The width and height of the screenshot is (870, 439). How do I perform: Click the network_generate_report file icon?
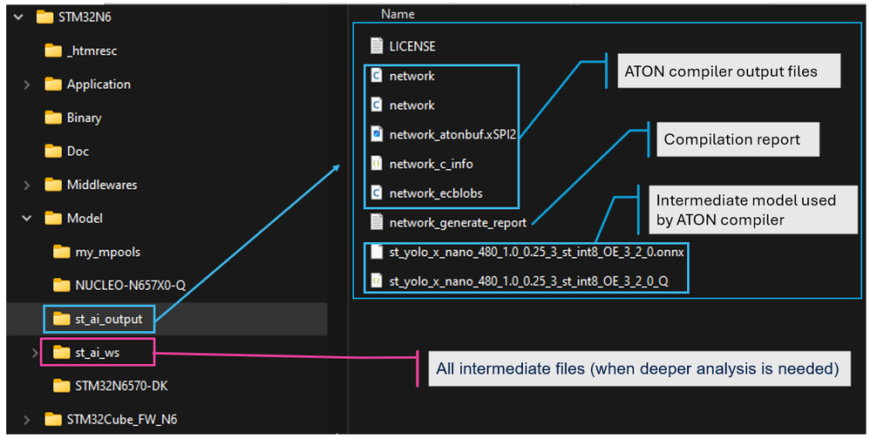(377, 222)
